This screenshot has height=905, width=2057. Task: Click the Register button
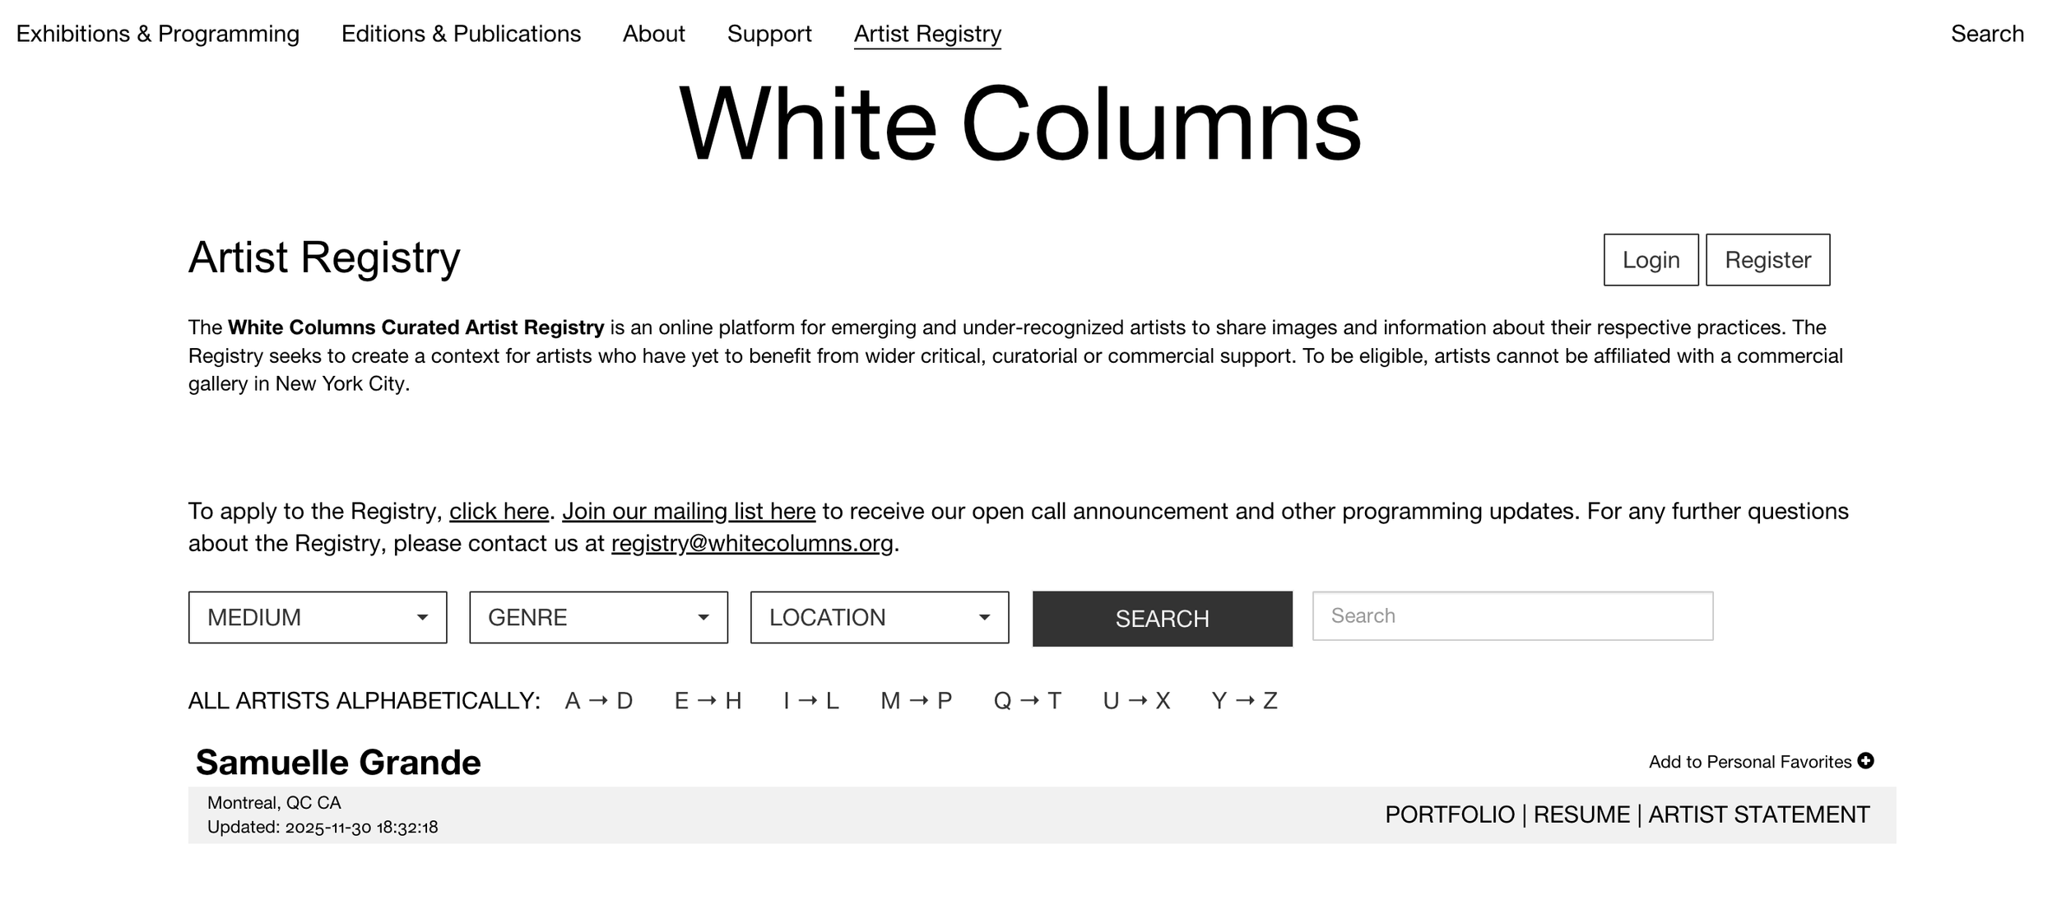(1767, 260)
